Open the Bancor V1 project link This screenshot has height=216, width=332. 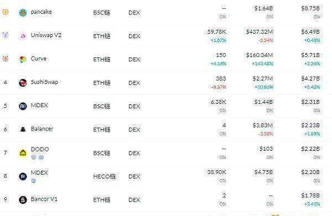pyautogui.click(x=44, y=199)
